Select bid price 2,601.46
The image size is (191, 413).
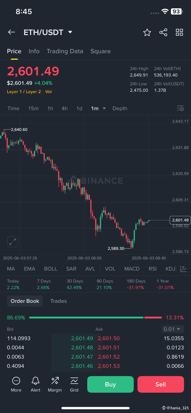[82, 366]
